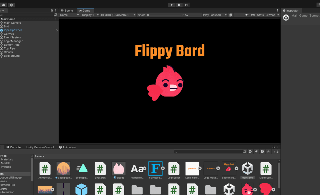Click the favorites star filter icon
Viewport: 320px width, 195px height.
point(268,152)
